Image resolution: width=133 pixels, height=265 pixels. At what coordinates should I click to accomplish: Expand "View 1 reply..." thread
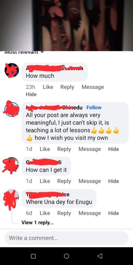point(38,223)
